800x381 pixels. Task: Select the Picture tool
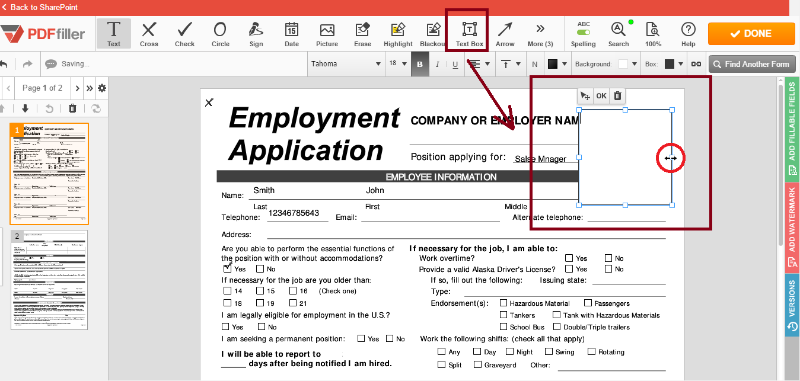[327, 34]
